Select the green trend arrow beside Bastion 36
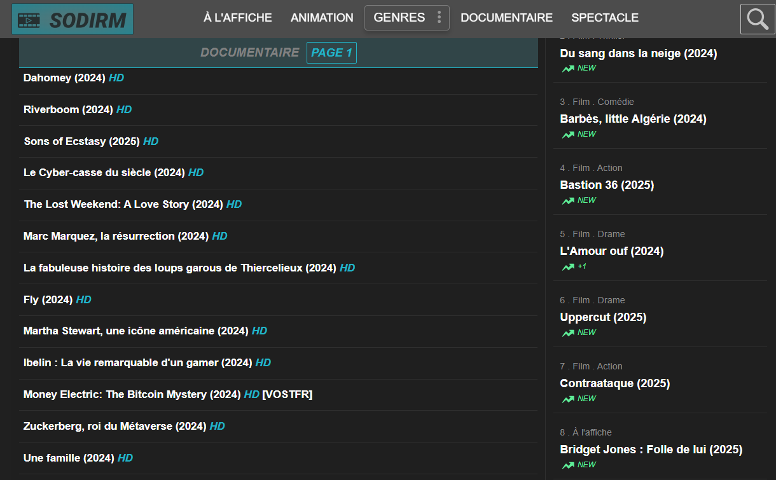This screenshot has height=480, width=776. (567, 200)
